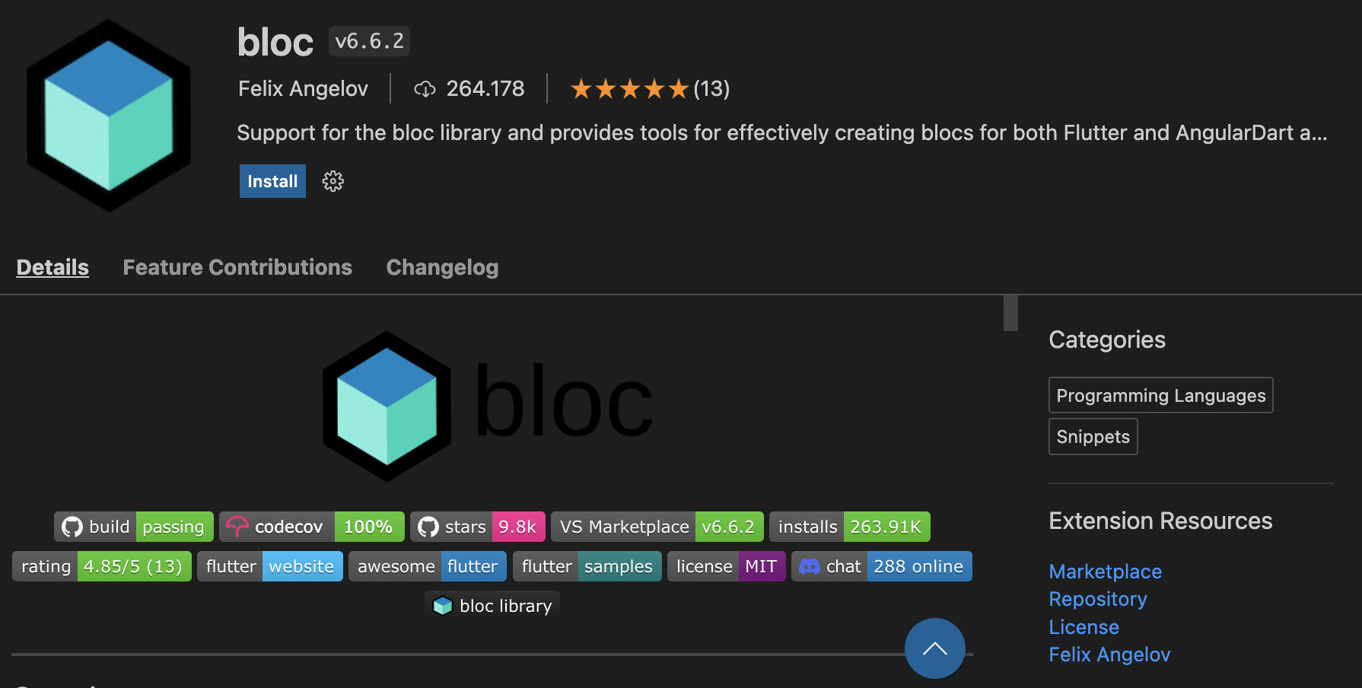
Task: Click the Marketplace resource link
Action: pyautogui.click(x=1105, y=572)
